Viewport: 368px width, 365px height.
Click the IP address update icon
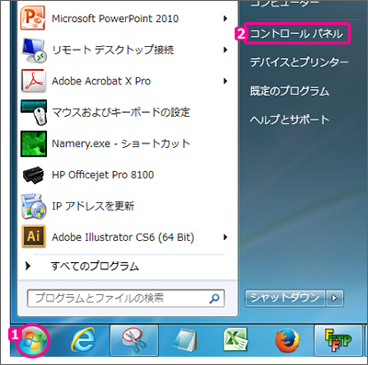(34, 206)
